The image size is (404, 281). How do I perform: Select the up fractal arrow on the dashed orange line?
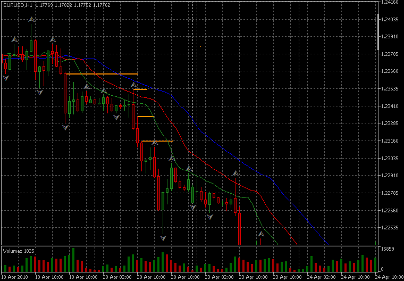tap(155, 142)
